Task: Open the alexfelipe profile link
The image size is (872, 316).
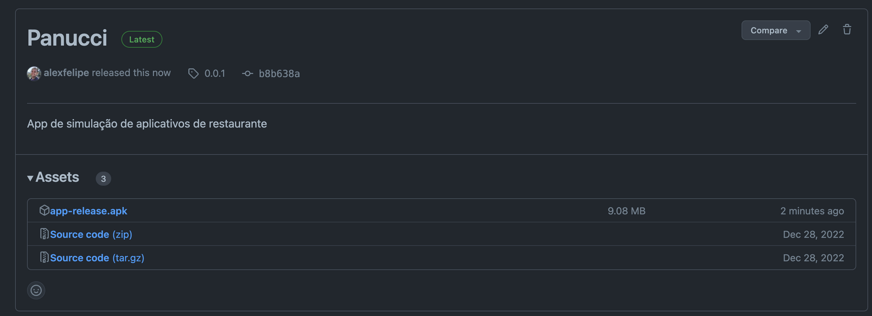Action: pyautogui.click(x=66, y=73)
